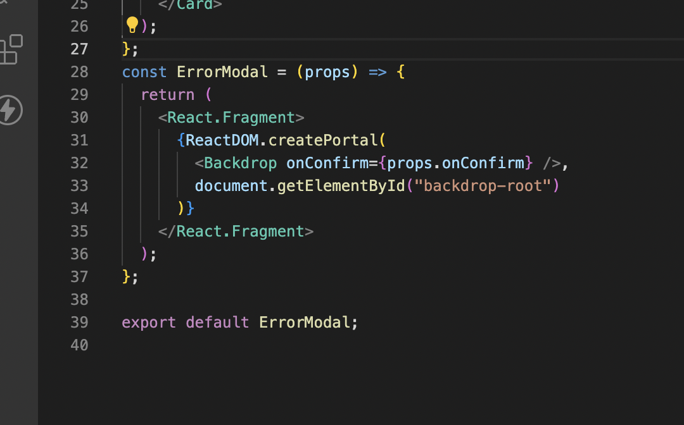Click the closing )} on line 34

[186, 209]
